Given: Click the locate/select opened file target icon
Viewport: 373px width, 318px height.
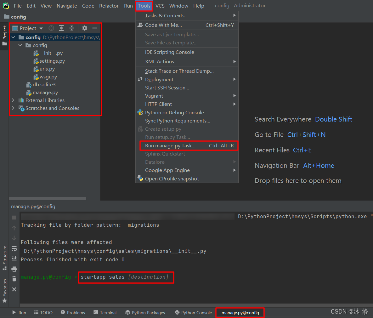Looking at the screenshot, I should pyautogui.click(x=51, y=28).
